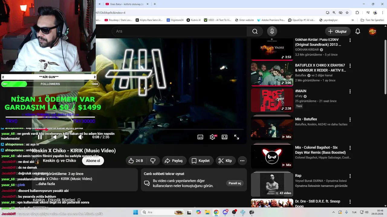This screenshot has height=217, width=387.
Task: Open Chrome zoom magnifier in address bar
Action: click(x=334, y=13)
